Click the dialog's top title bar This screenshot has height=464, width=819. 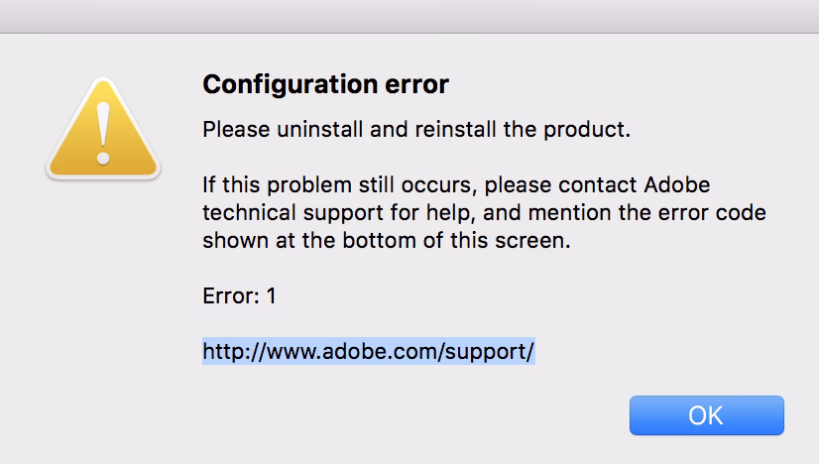click(x=409, y=17)
